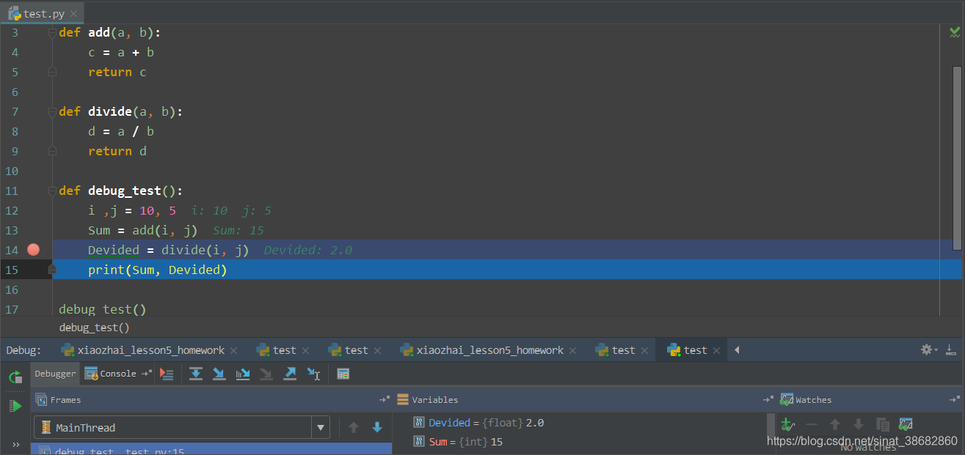Show the execution point

click(x=167, y=374)
